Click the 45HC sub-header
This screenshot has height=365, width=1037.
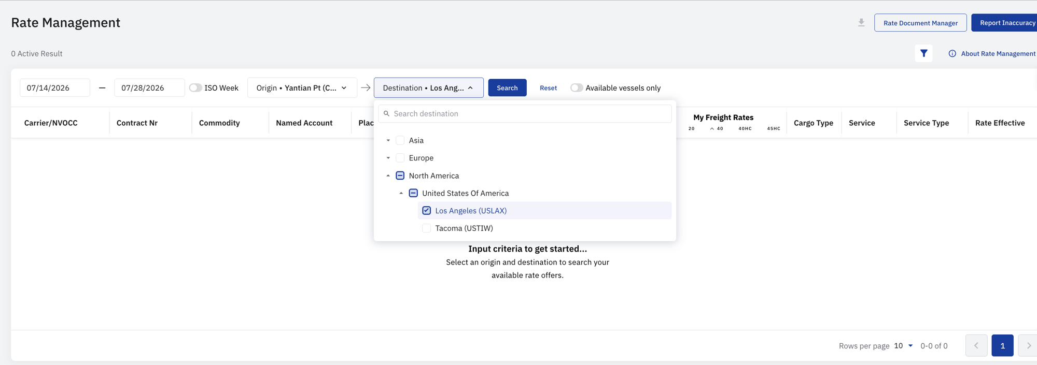(774, 128)
